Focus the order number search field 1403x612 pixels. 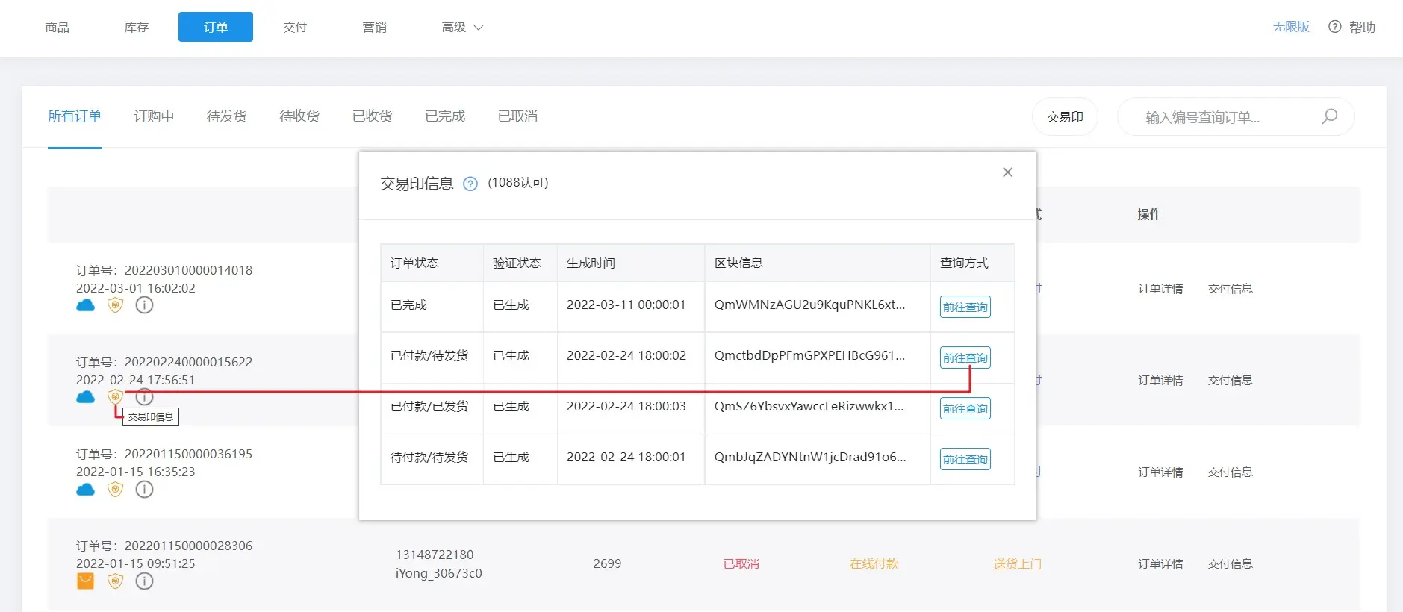(1225, 117)
